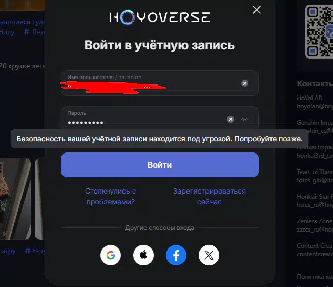Screen dimensions: 333x287
Task: Open the Политика link in the sidebar
Action: click(x=315, y=277)
